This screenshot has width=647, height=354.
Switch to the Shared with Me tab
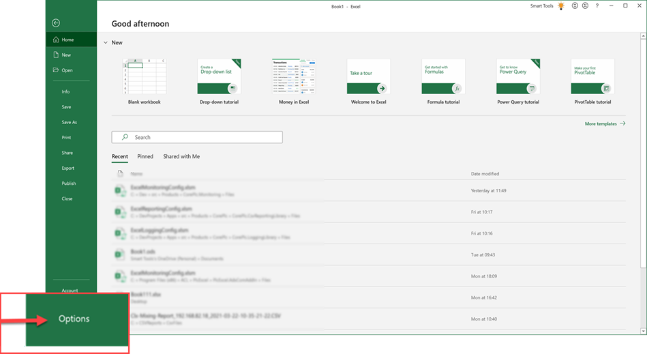(x=181, y=157)
